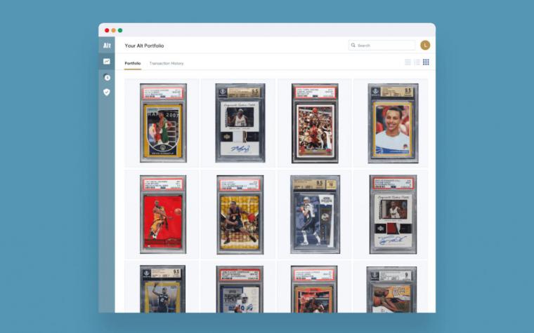Open the dollar coin icon in sidebar
This screenshot has height=333, width=534.
107,78
